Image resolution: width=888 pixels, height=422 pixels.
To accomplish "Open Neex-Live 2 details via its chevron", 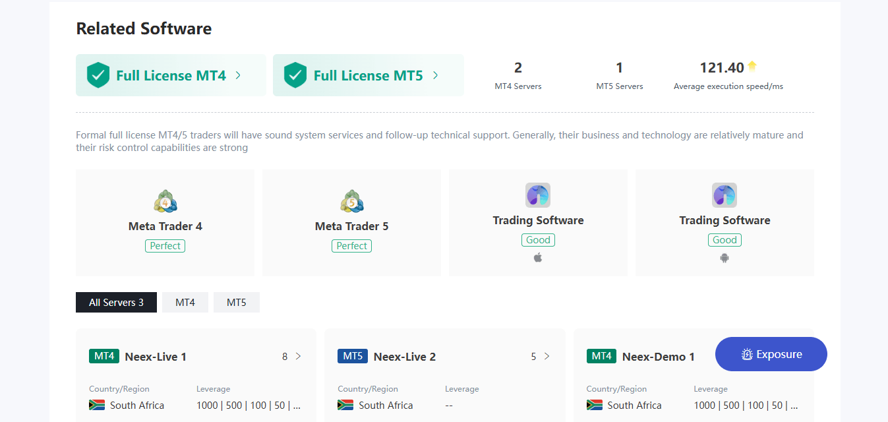I will (x=547, y=356).
